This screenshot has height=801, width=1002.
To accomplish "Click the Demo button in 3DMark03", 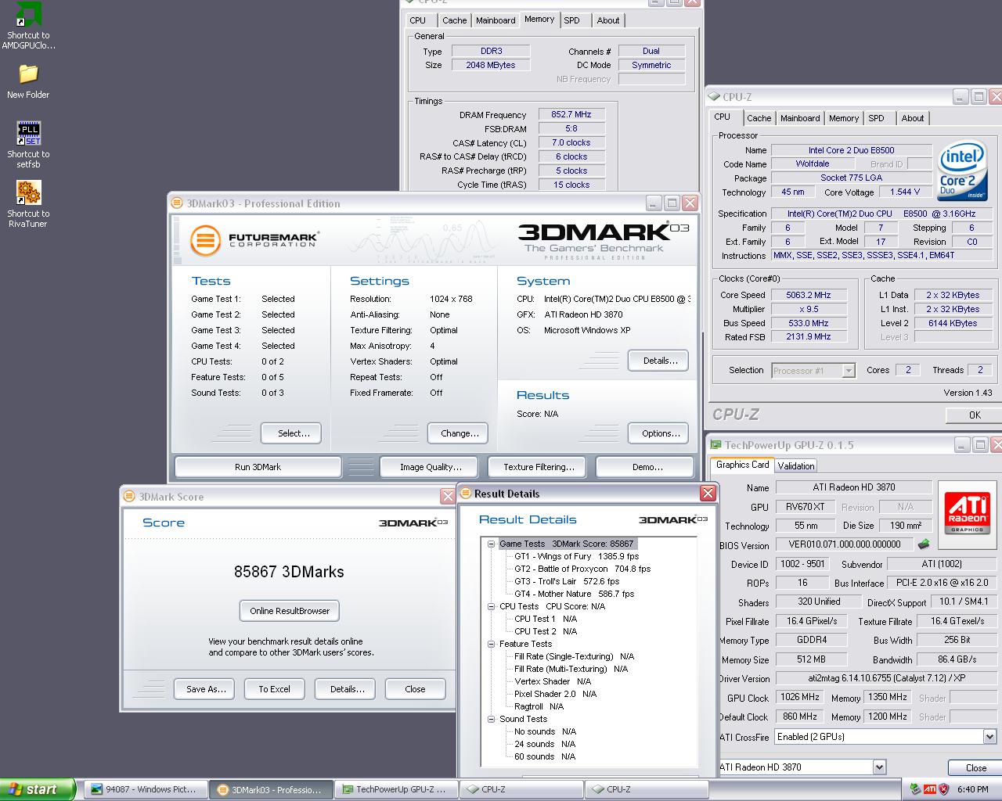I will click(647, 467).
